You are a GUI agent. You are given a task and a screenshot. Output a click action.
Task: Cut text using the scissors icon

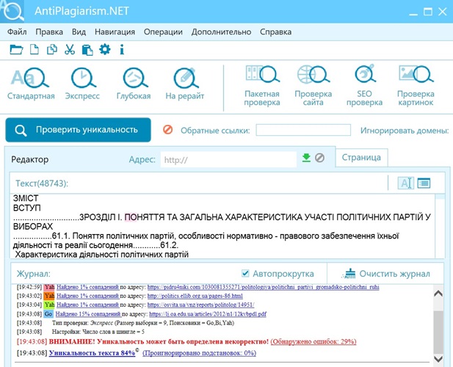(70, 50)
